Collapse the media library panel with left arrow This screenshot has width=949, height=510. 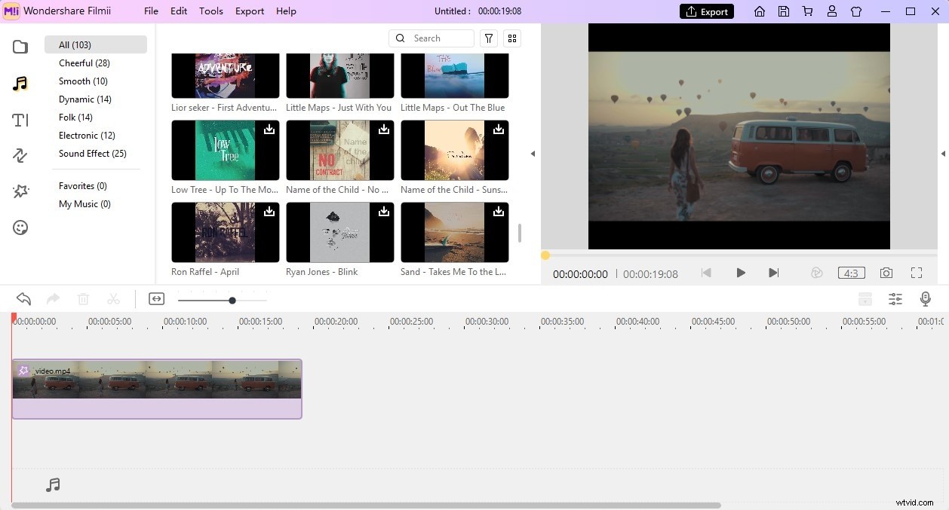tap(533, 153)
